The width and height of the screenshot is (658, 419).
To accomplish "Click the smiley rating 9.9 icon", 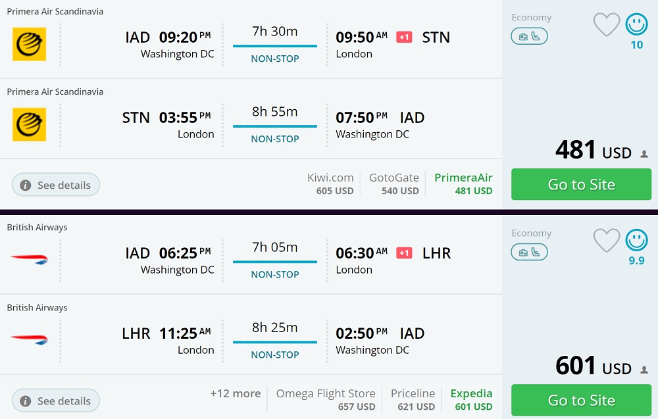I will point(636,241).
